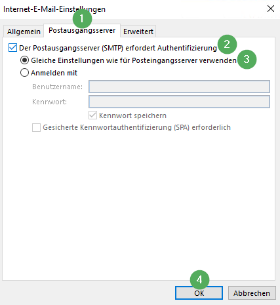Viewport: 280px width, 305px height.
Task: Open the Erweitert tab
Action: coord(138,31)
